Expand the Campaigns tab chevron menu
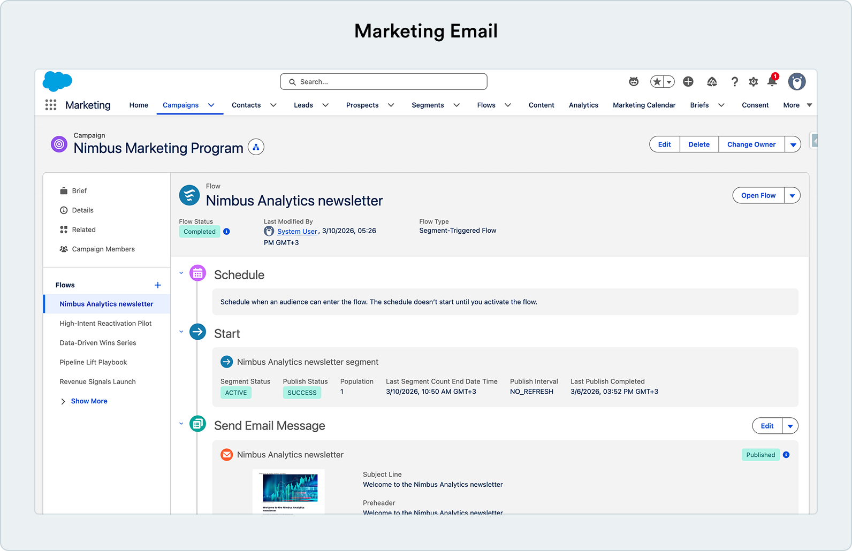Image resolution: width=852 pixels, height=551 pixels. click(211, 105)
